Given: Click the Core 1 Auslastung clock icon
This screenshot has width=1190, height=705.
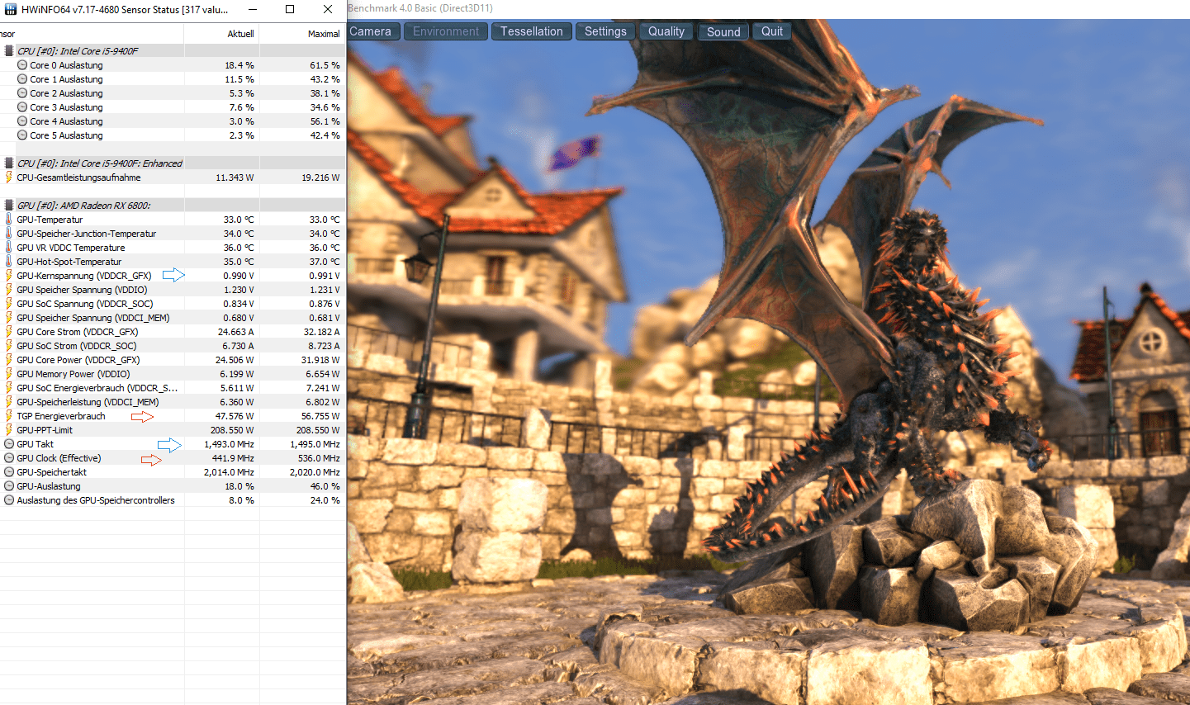Looking at the screenshot, I should coord(22,79).
